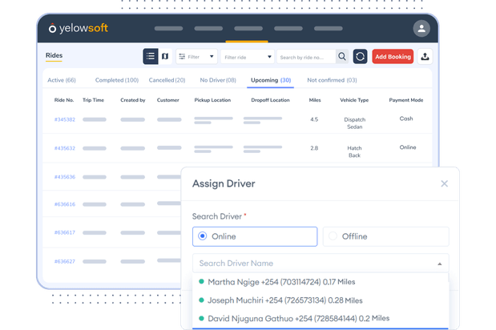Image resolution: width=496 pixels, height=330 pixels.
Task: Switch to the Completed (100) tab
Action: point(116,80)
